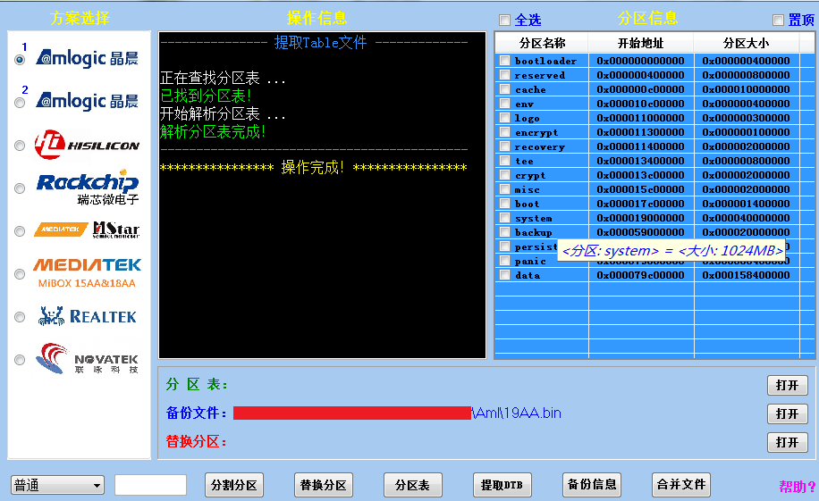
Task: Click the 分区名称 column header
Action: pyautogui.click(x=542, y=43)
